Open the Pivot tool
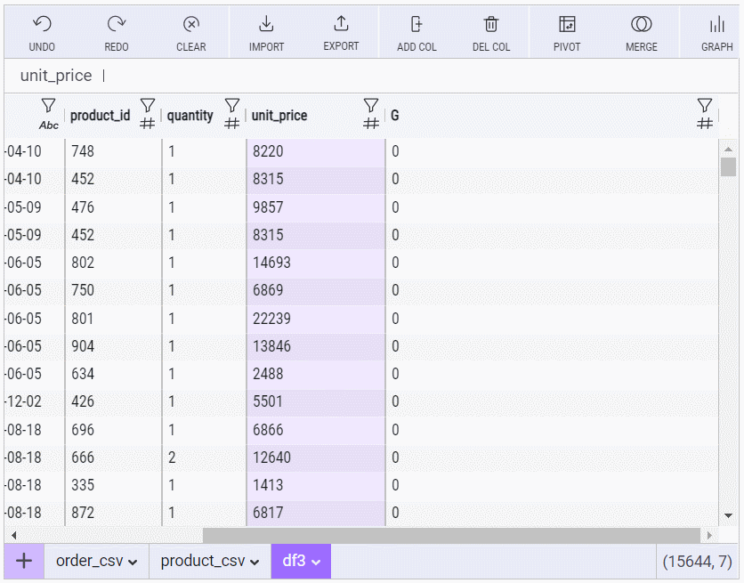744x583 pixels. tap(567, 25)
